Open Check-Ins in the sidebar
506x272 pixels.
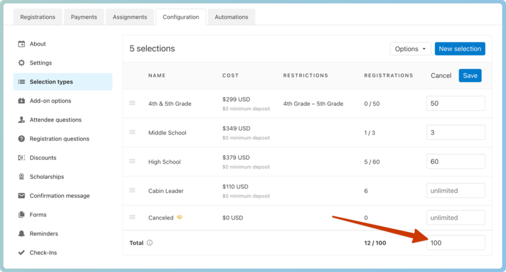(43, 253)
